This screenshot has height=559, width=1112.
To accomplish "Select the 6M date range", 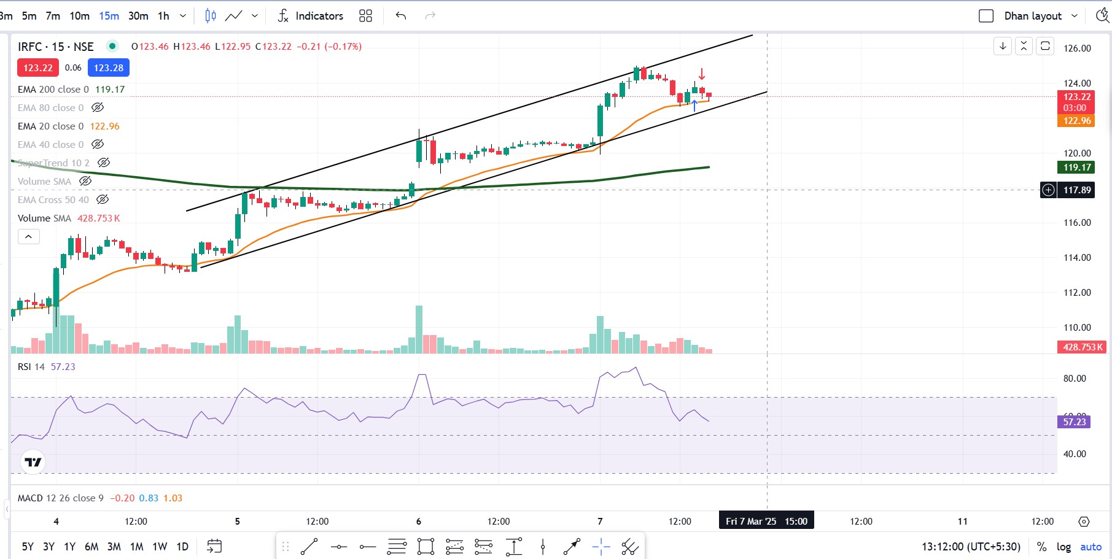I will 91,546.
